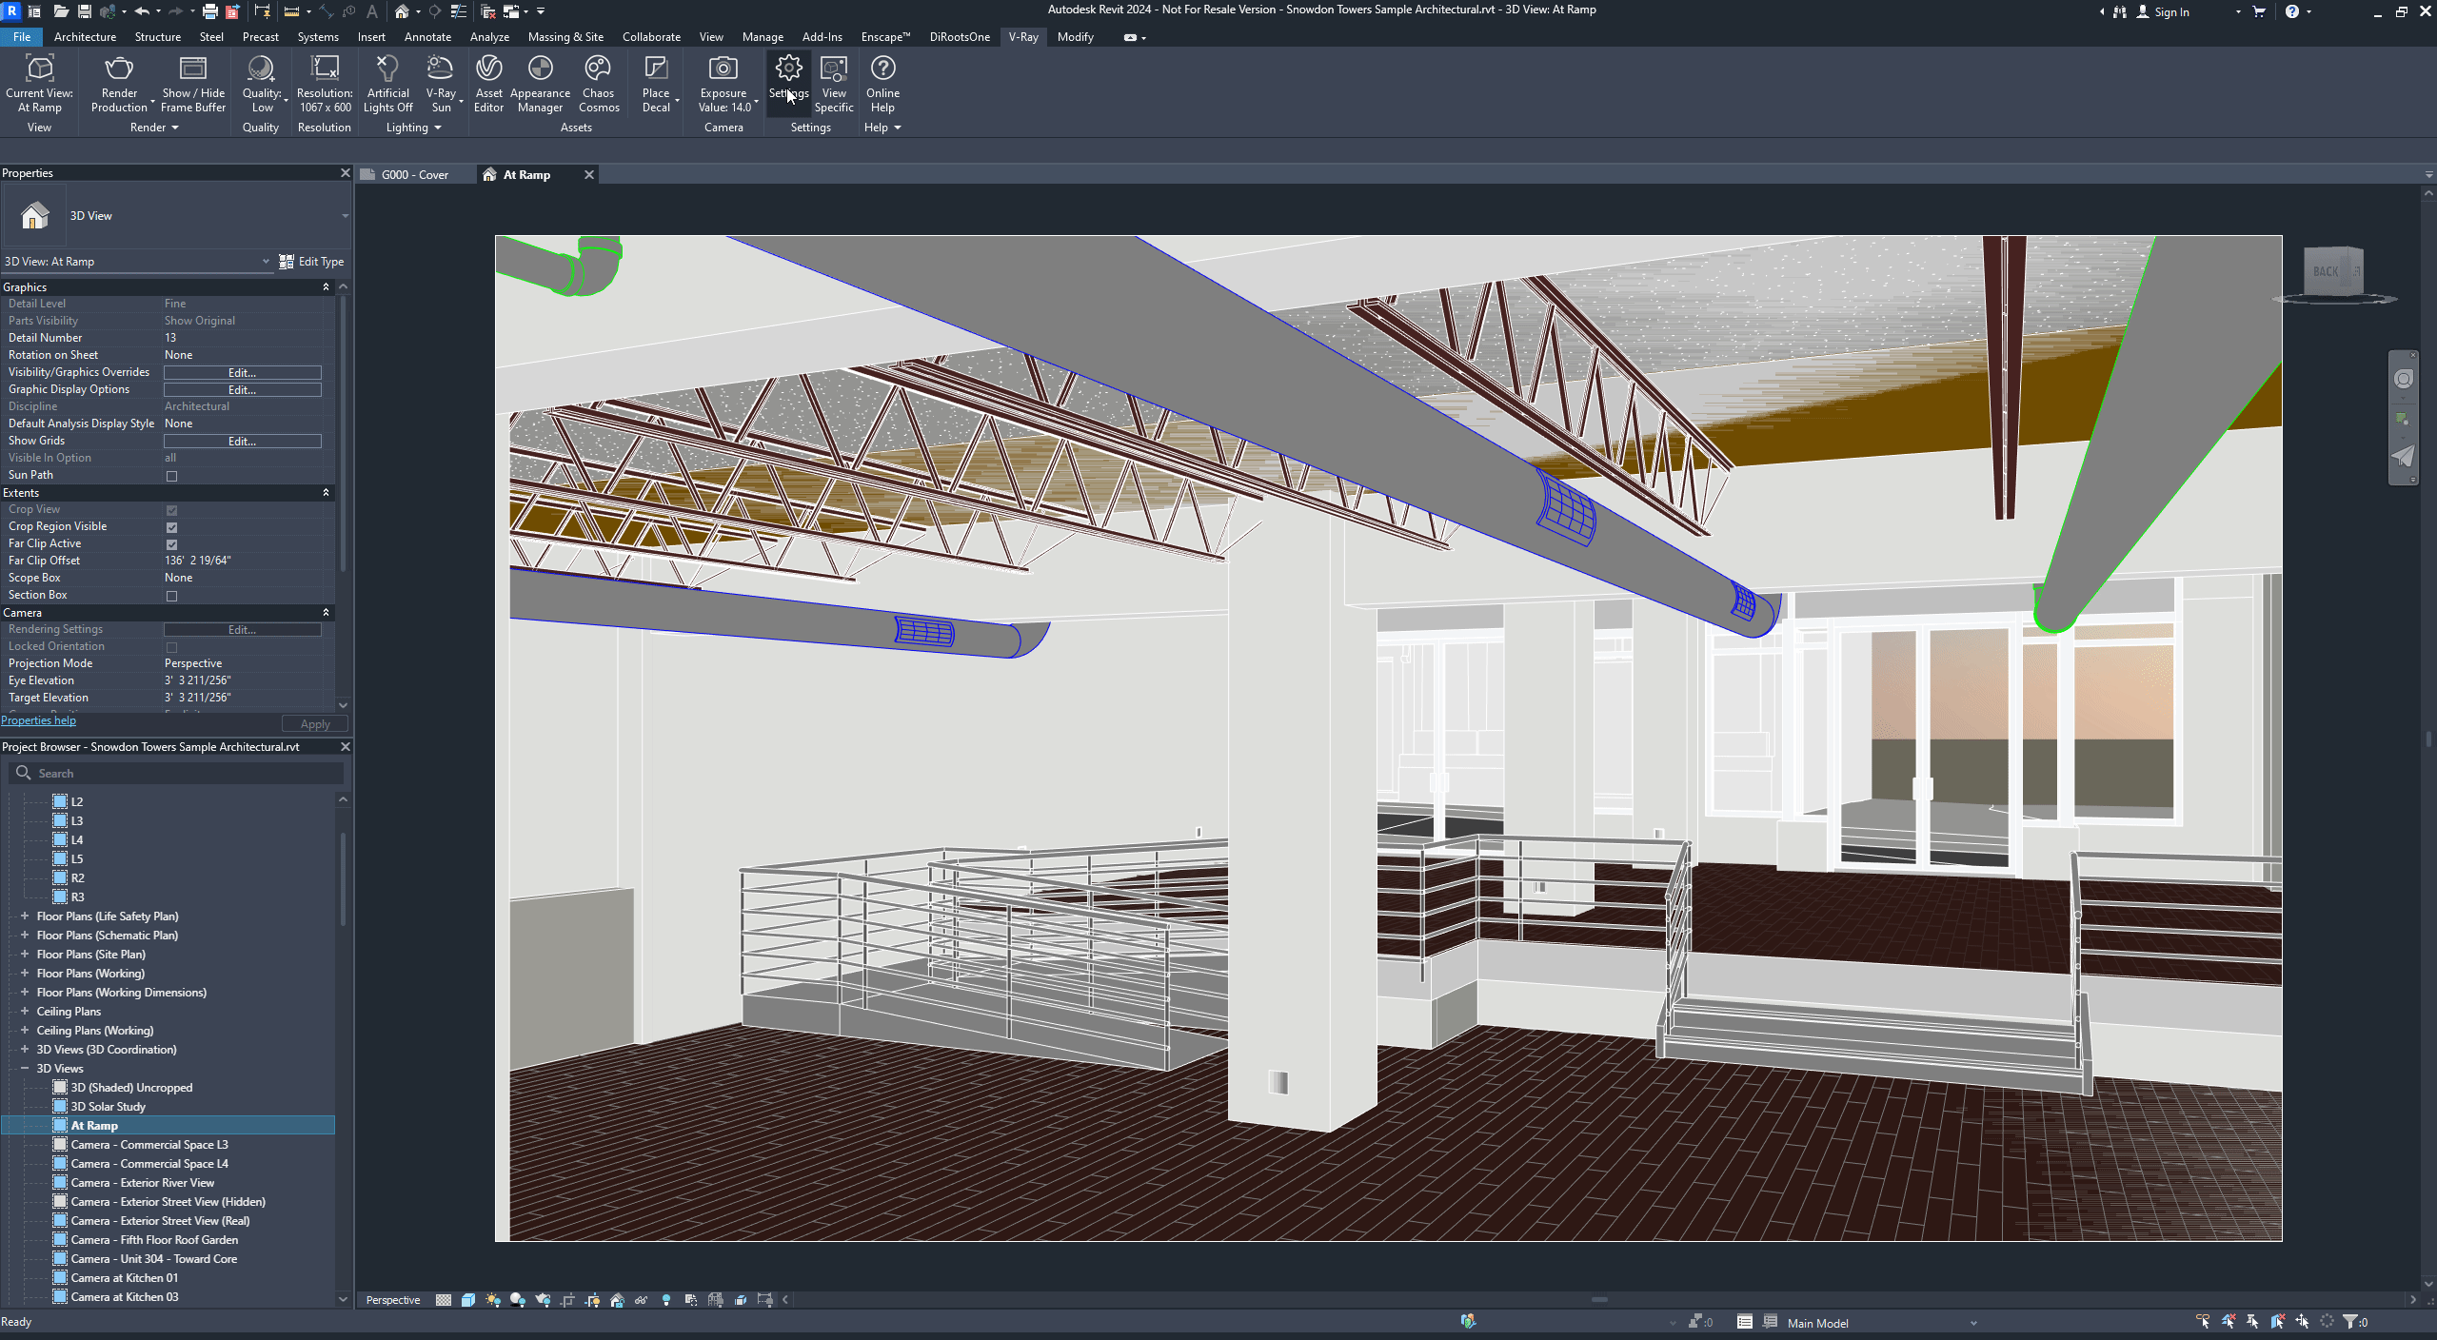This screenshot has height=1340, width=2437.
Task: Enable the Section Box checkbox
Action: click(x=172, y=596)
